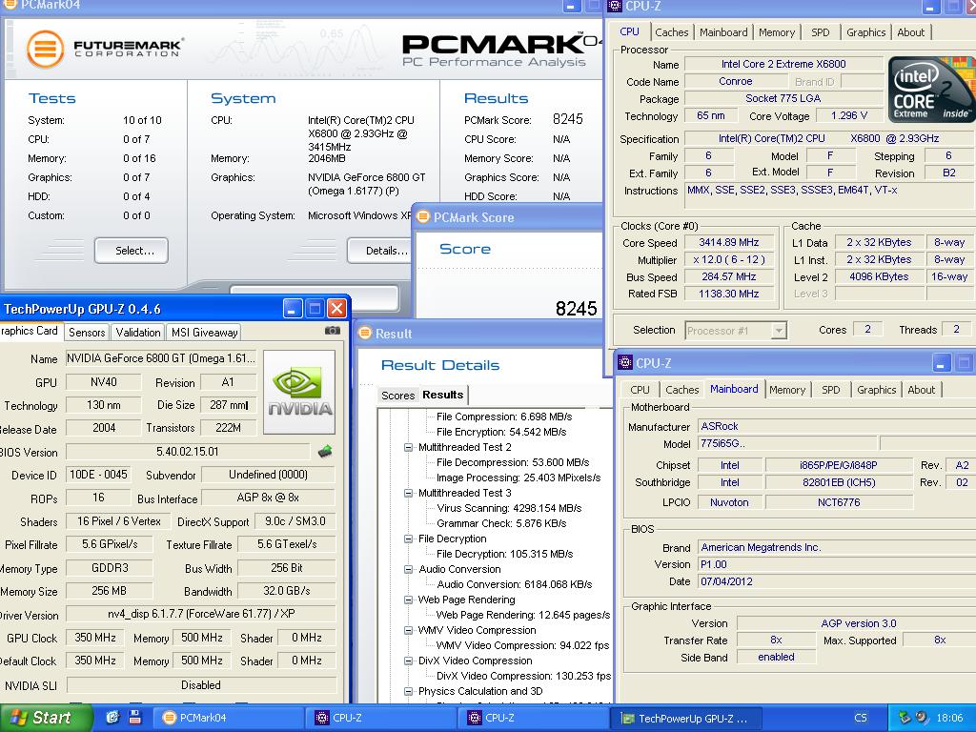Open MSI Giveaway tab in GPU-Z

tap(204, 333)
